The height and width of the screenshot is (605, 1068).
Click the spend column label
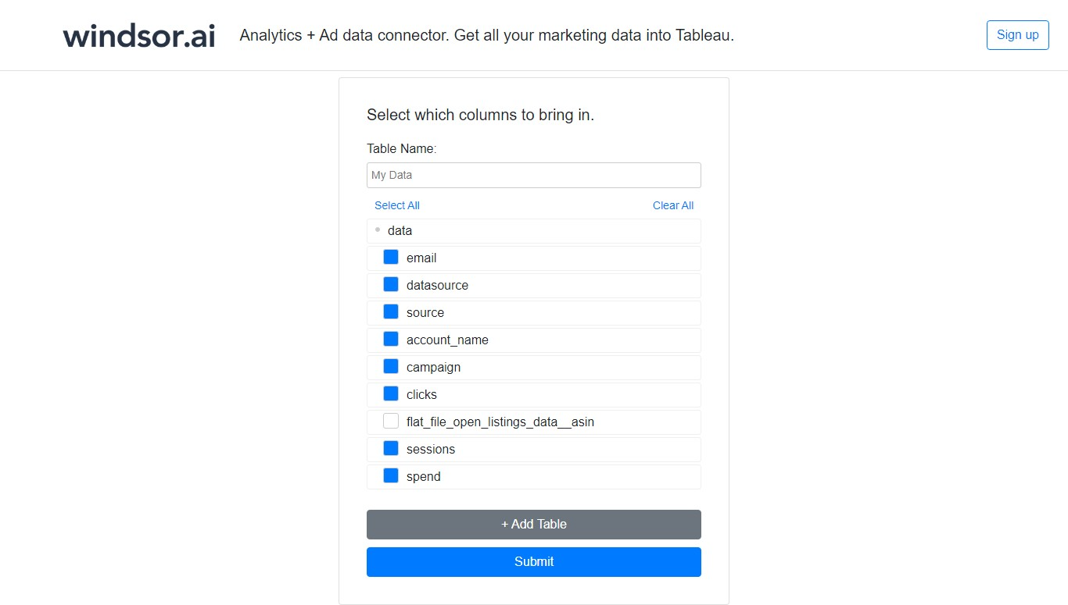(x=424, y=477)
